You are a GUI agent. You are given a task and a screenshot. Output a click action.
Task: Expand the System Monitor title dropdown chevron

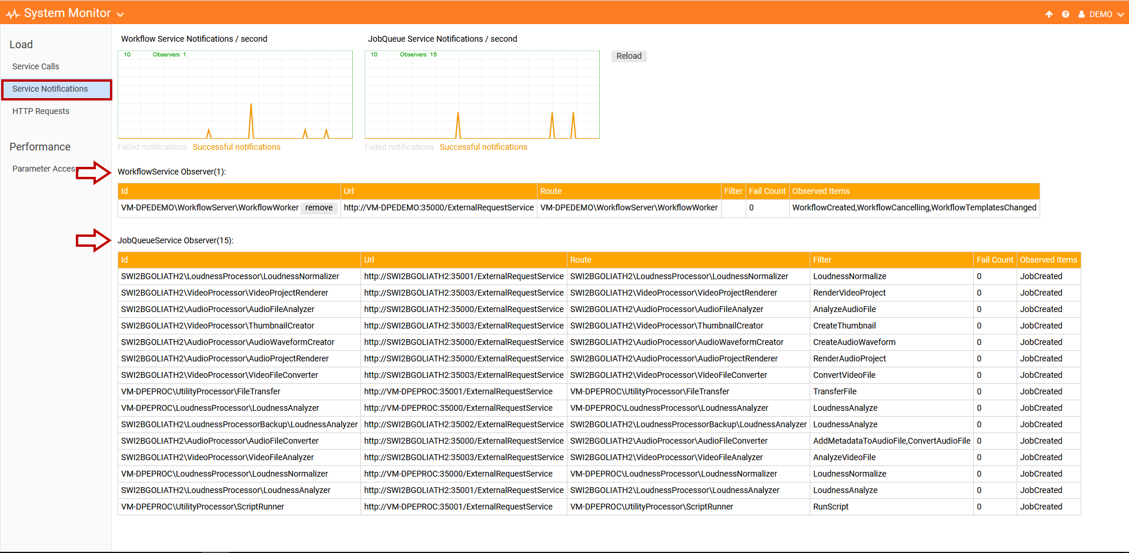121,15
